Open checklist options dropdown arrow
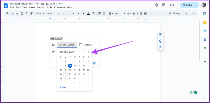Viewport: 210px width, 103px height. point(124,14)
